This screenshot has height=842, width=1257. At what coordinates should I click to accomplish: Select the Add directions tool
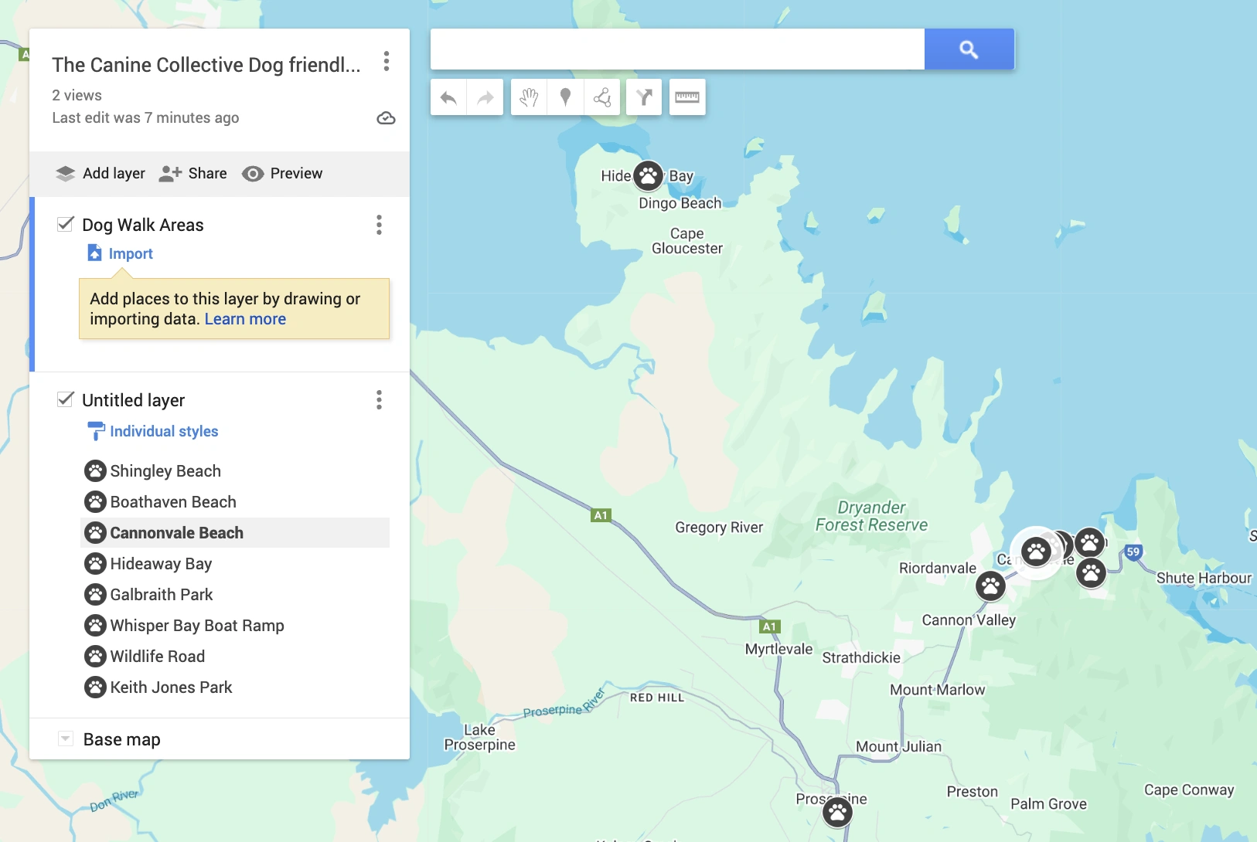coord(644,97)
